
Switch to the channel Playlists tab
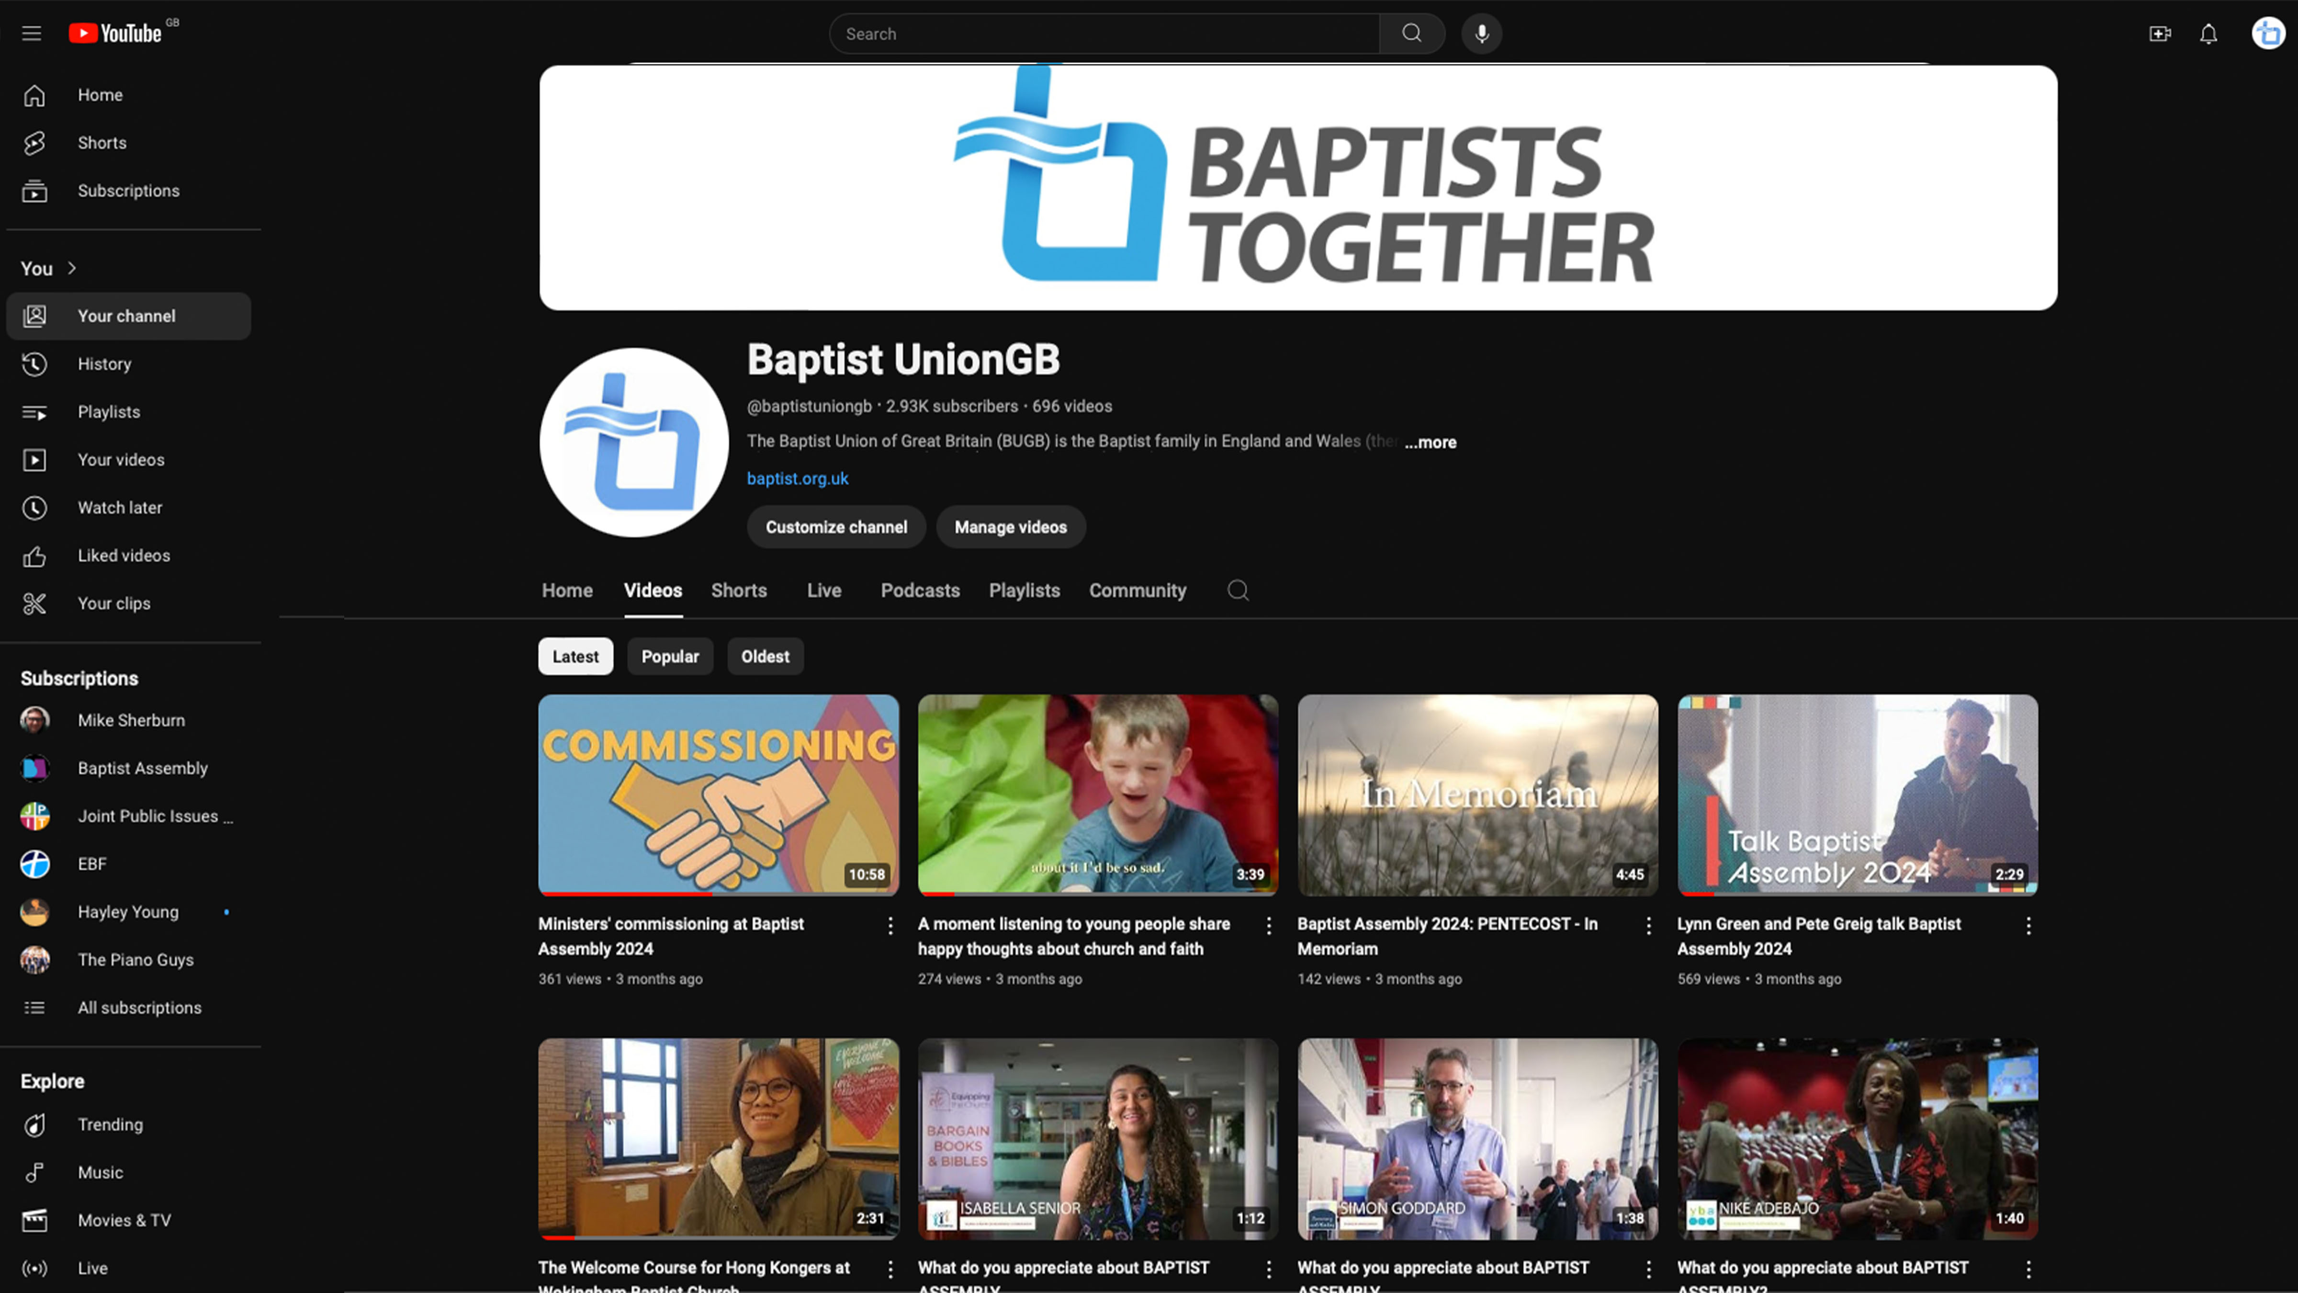pos(1024,591)
